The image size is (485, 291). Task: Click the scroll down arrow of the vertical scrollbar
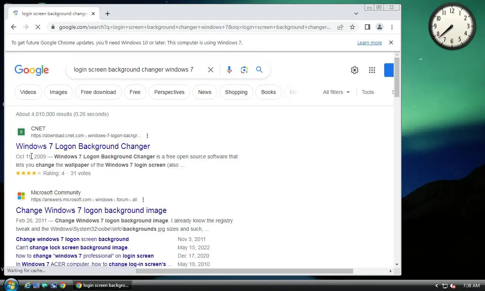tap(397, 264)
